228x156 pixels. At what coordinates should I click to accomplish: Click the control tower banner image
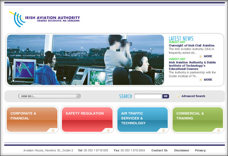coord(86,60)
